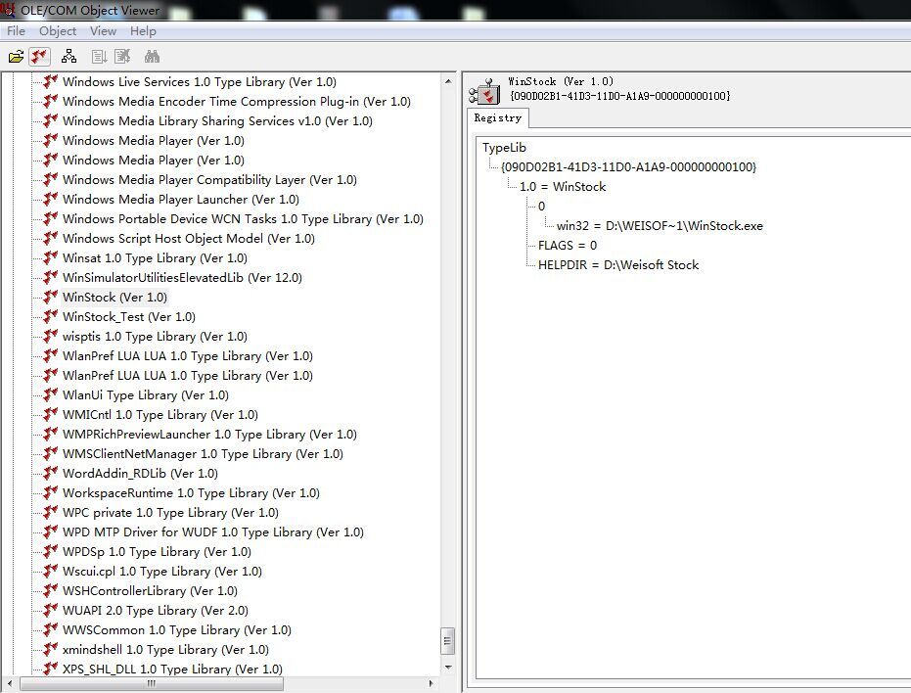Click icon beside WUAPI 2.0 Type Library
Screen dimensions: 911x693
tap(51, 610)
